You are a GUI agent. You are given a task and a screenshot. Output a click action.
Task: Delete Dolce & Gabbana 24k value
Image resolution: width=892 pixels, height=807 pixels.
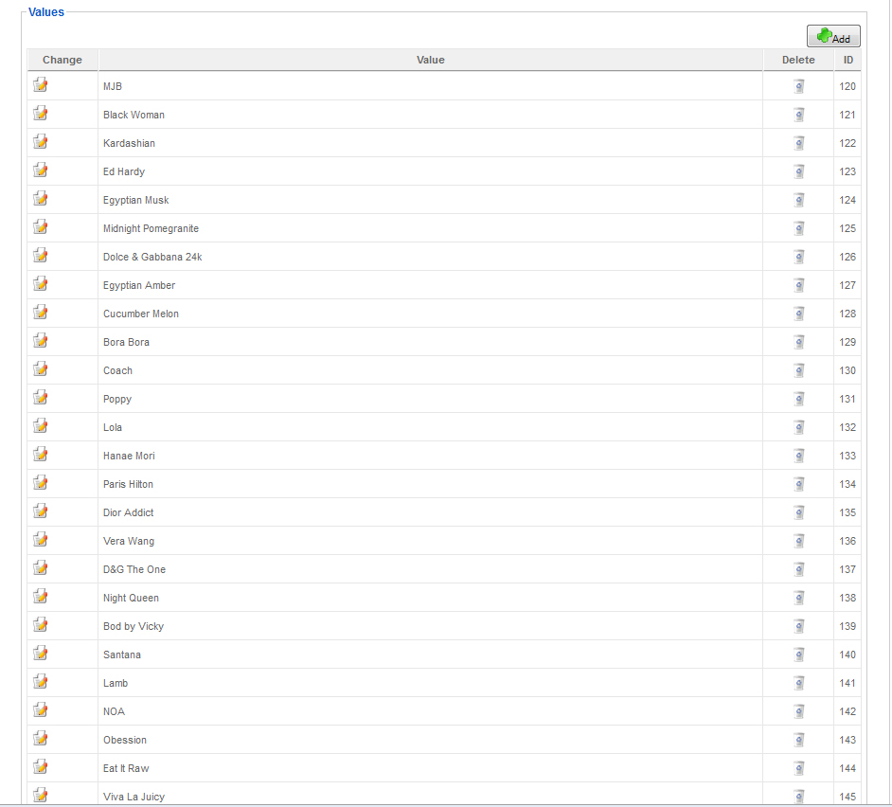[798, 258]
